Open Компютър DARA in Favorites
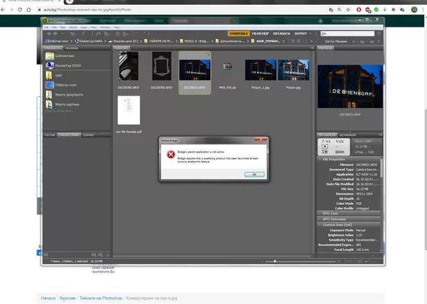427x304 pixels. [x=67, y=65]
